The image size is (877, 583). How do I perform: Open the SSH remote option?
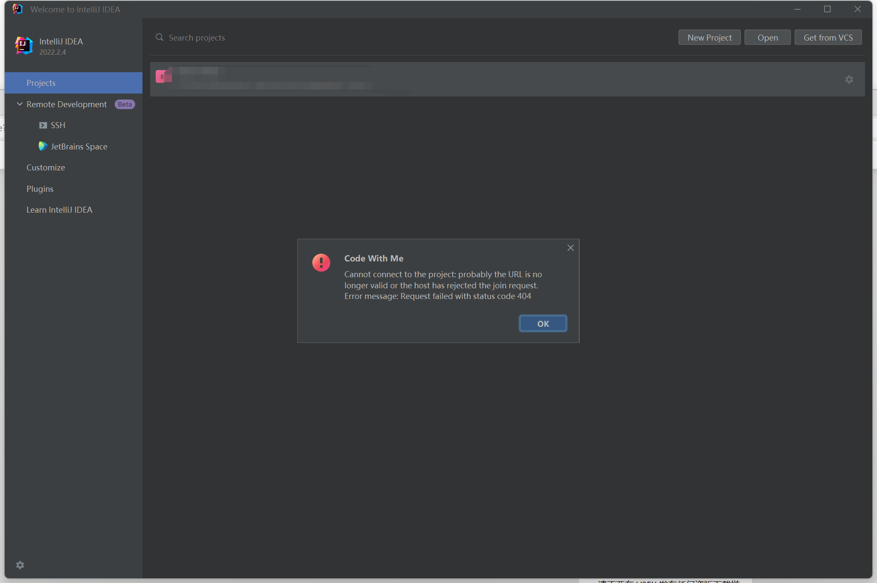tap(58, 125)
